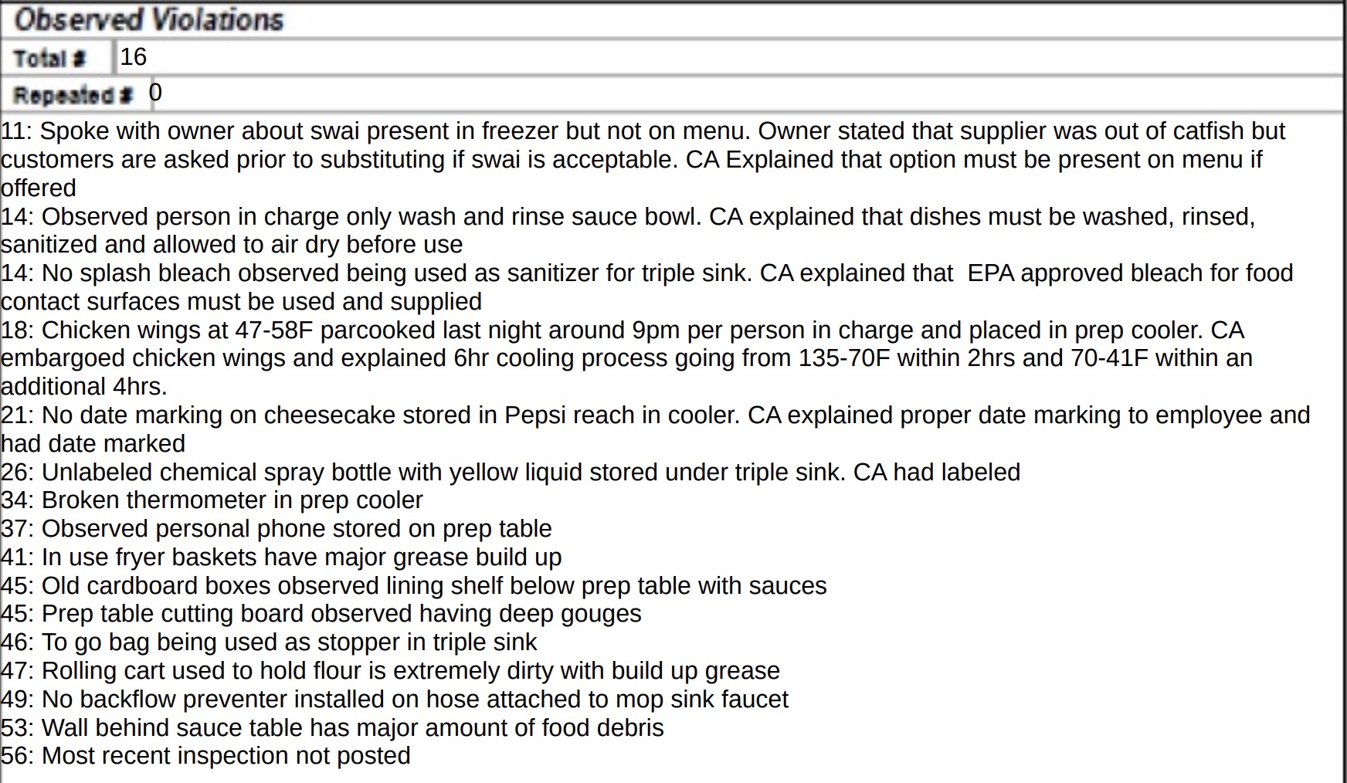This screenshot has width=1347, height=783.
Task: Click the cheesecake date marking violation
Action: click(x=654, y=429)
